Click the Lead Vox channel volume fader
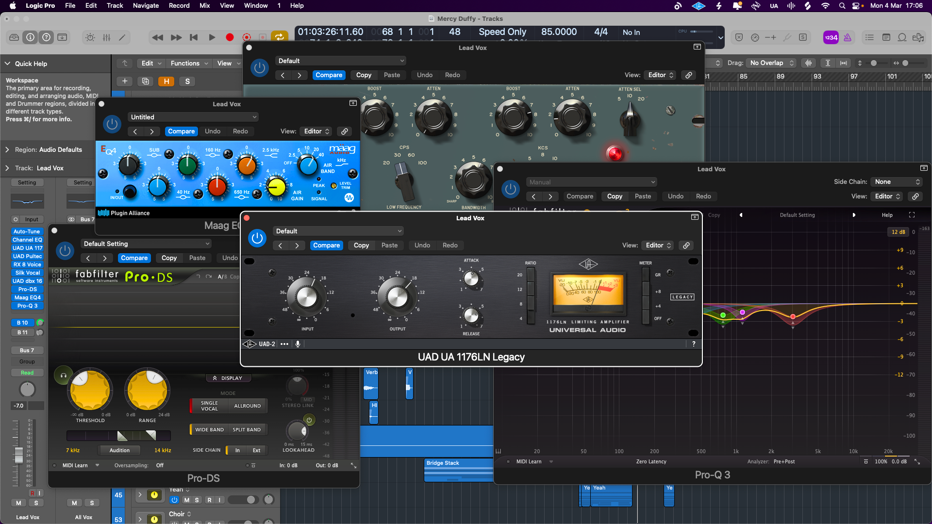 coord(18,454)
